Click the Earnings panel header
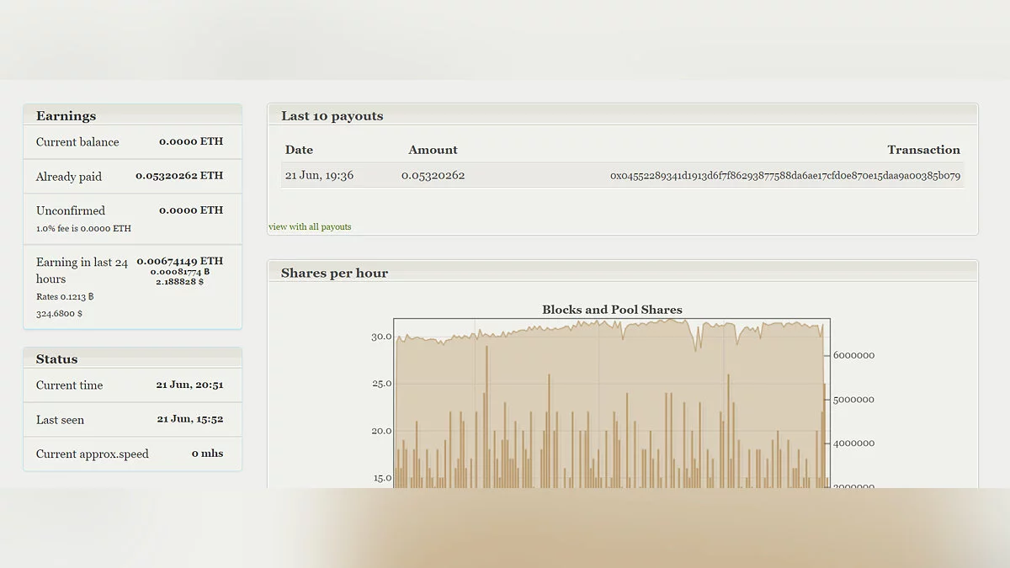1010x568 pixels. point(66,116)
